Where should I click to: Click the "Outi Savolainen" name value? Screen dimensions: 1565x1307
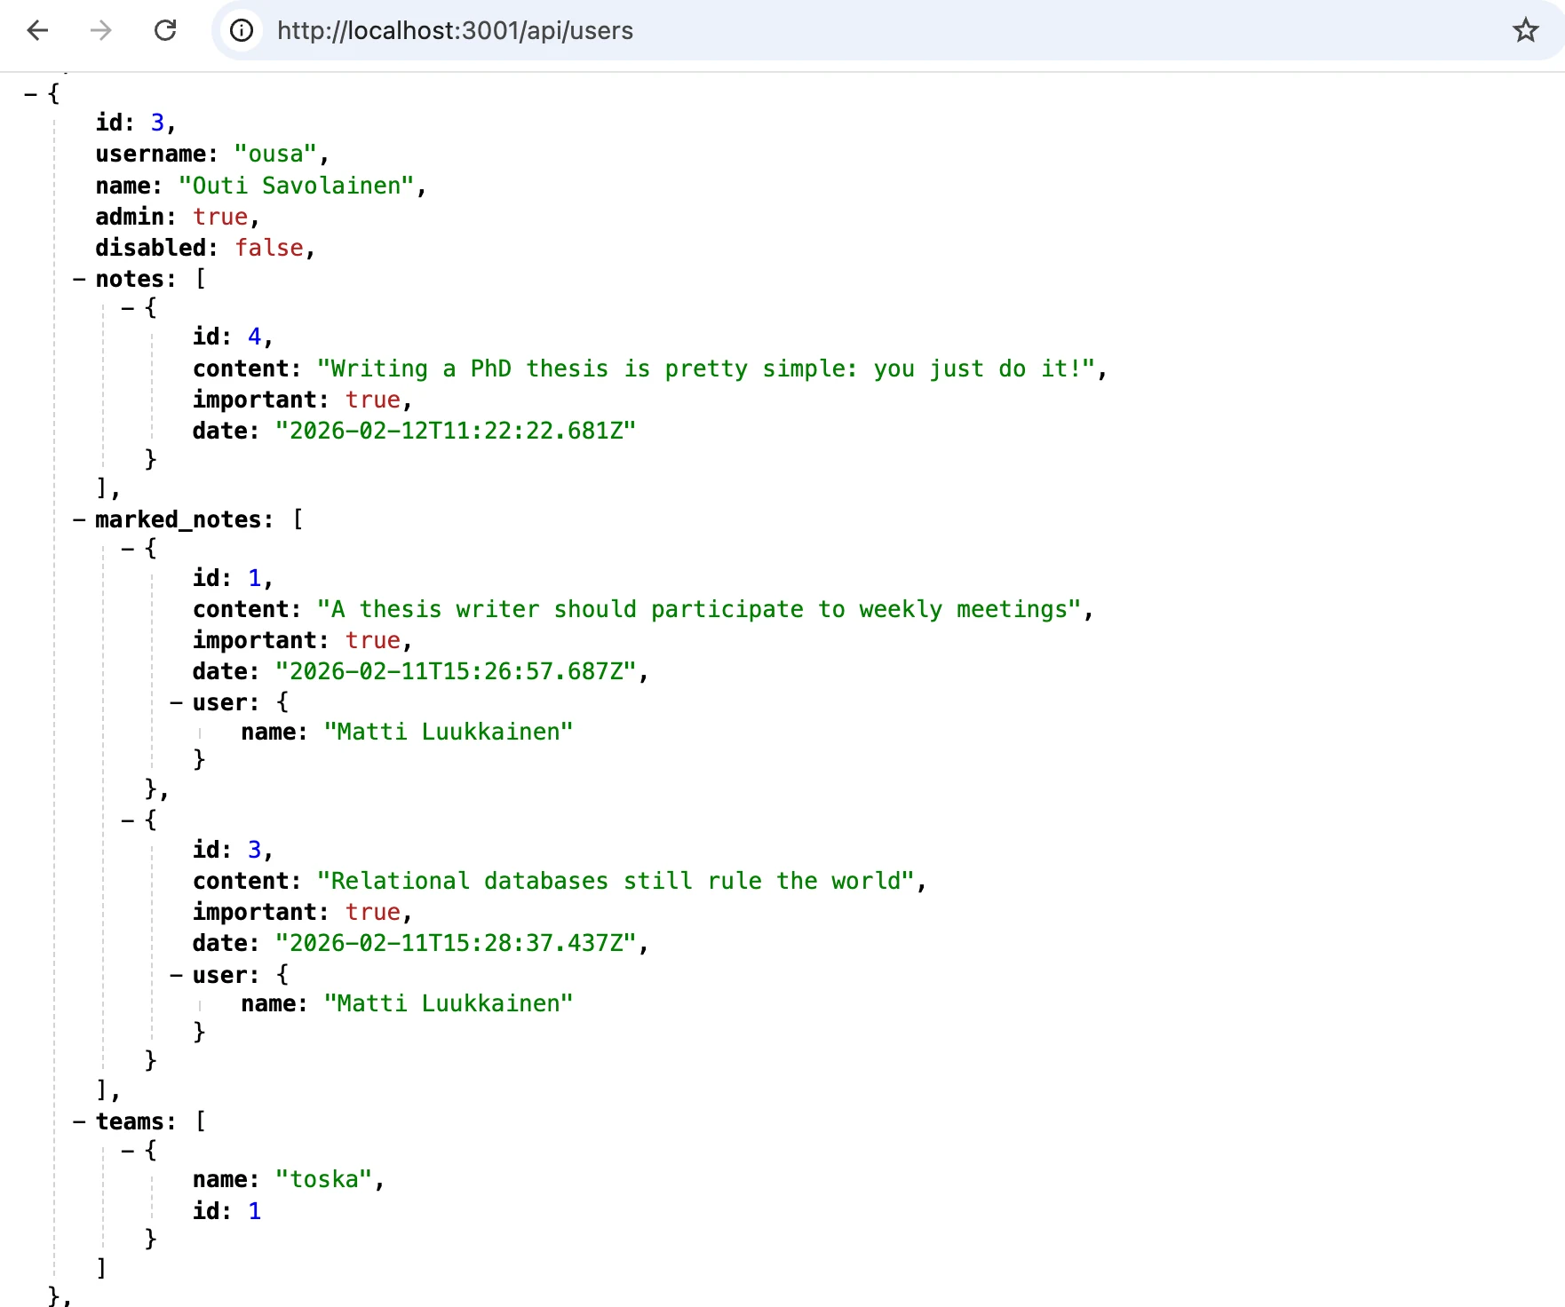297,186
